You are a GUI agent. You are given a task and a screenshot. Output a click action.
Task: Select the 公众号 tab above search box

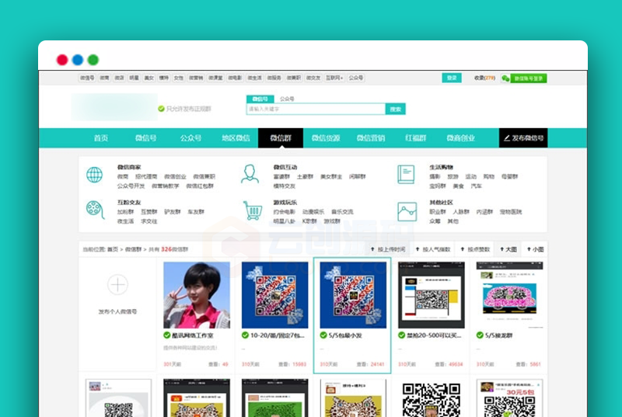click(287, 99)
